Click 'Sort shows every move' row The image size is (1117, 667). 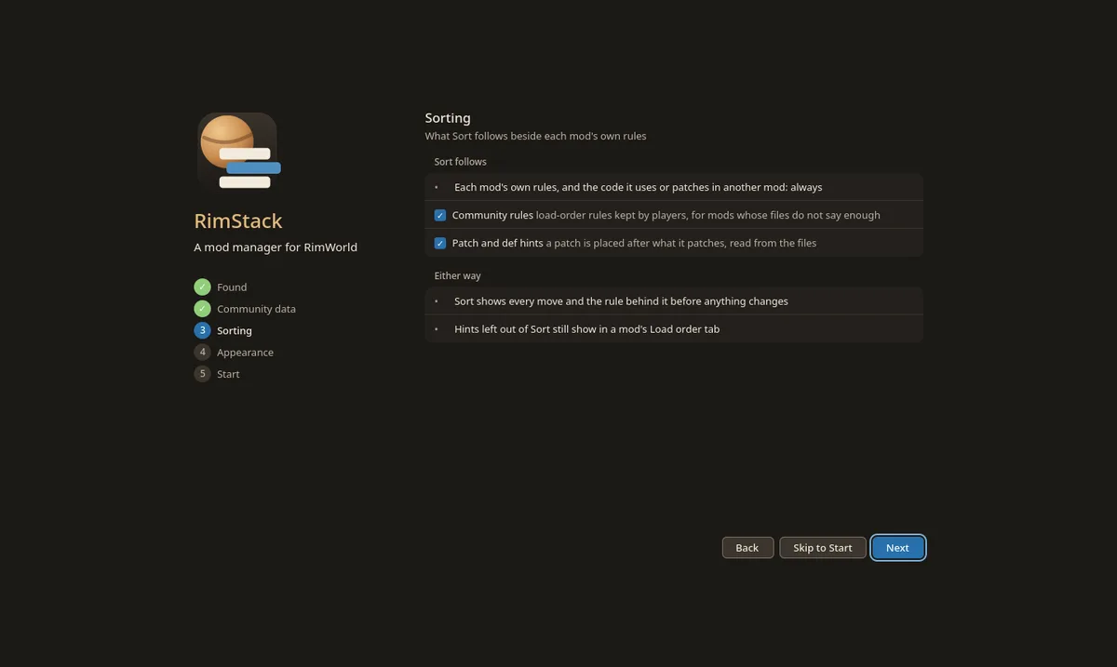(x=674, y=301)
